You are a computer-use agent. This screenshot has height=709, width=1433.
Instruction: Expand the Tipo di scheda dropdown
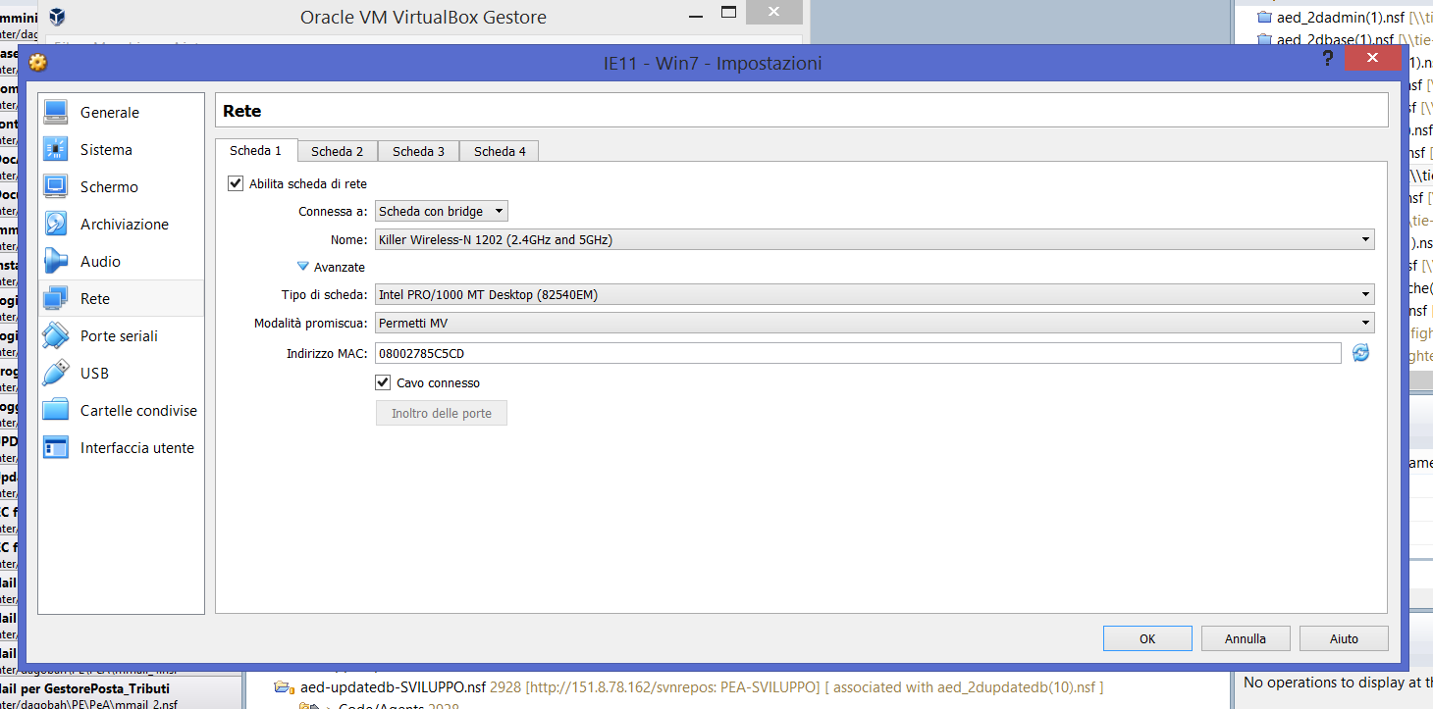point(874,294)
